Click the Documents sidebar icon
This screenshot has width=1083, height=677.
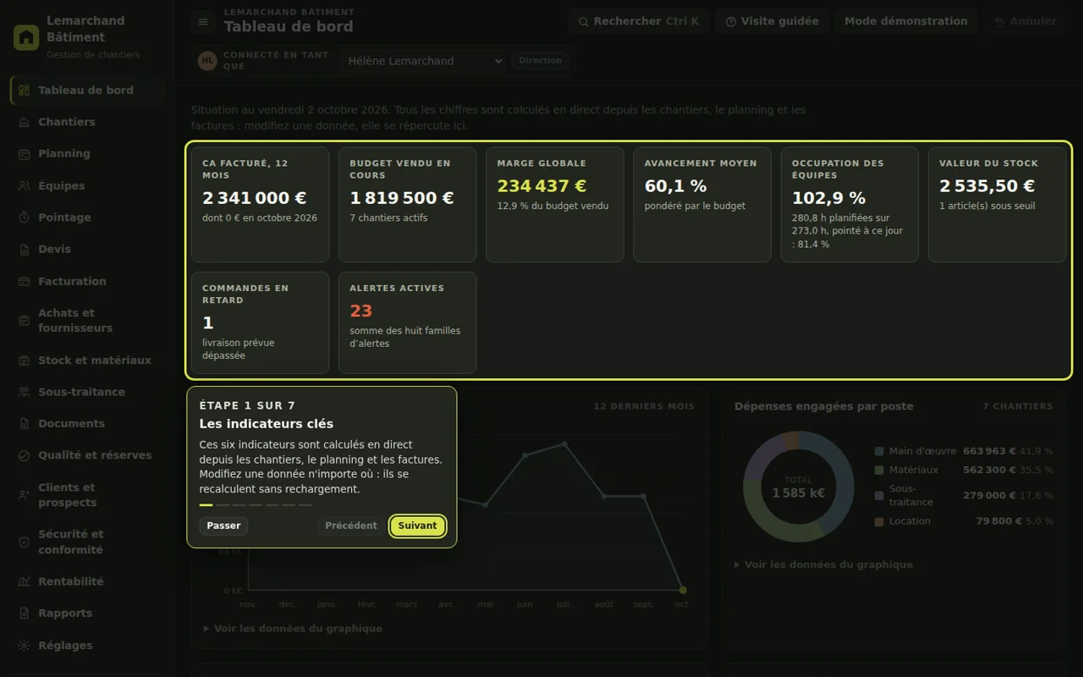point(24,424)
